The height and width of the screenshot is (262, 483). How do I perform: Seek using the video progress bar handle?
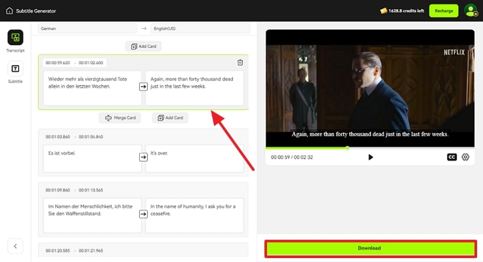[x=347, y=148]
